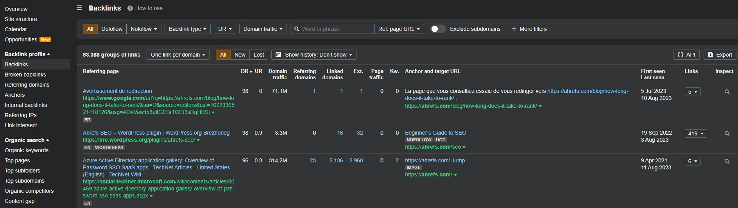
Task: Inspect the technet.microsoft.com row magnifier
Action: tap(727, 162)
